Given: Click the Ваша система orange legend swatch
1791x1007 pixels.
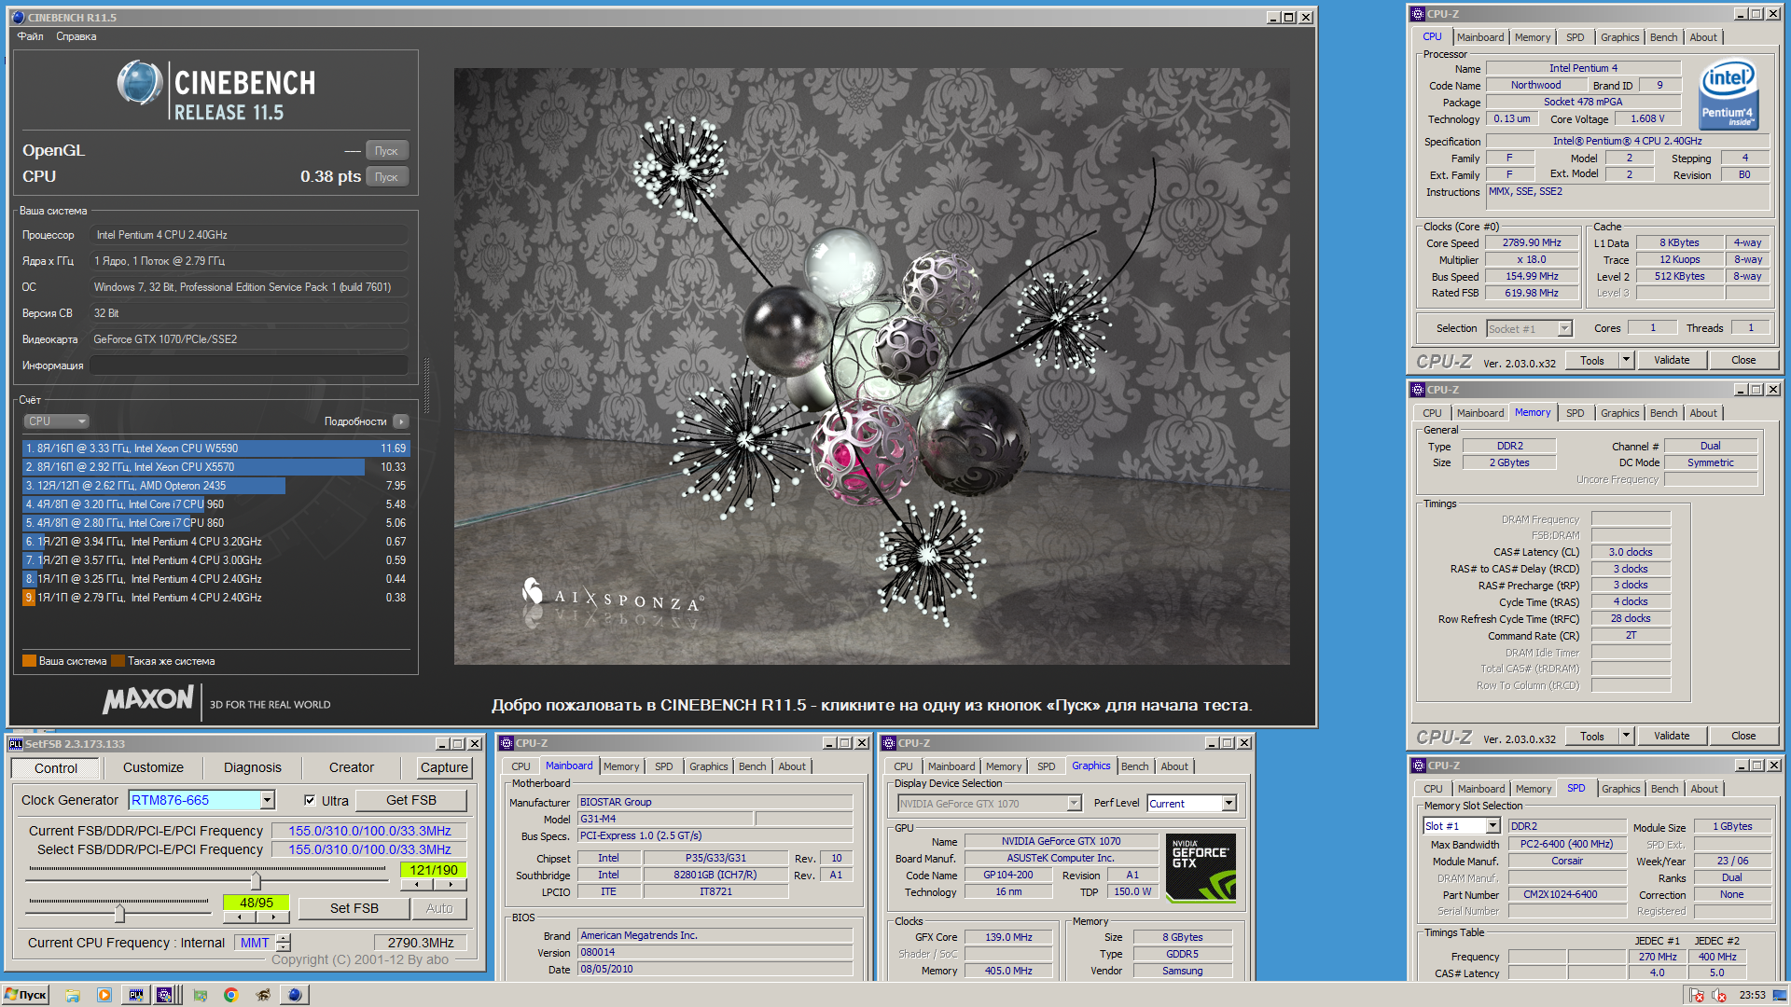Looking at the screenshot, I should pos(29,661).
